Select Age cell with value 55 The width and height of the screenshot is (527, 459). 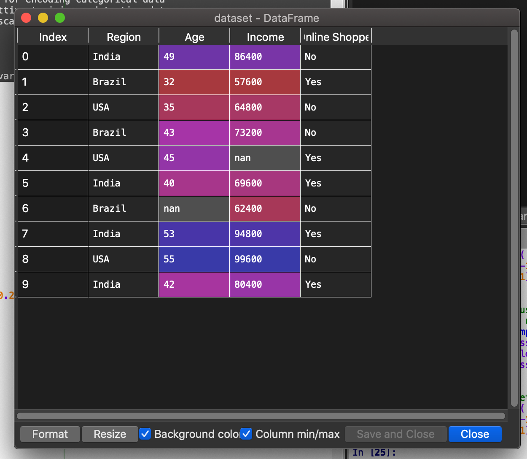tap(194, 259)
